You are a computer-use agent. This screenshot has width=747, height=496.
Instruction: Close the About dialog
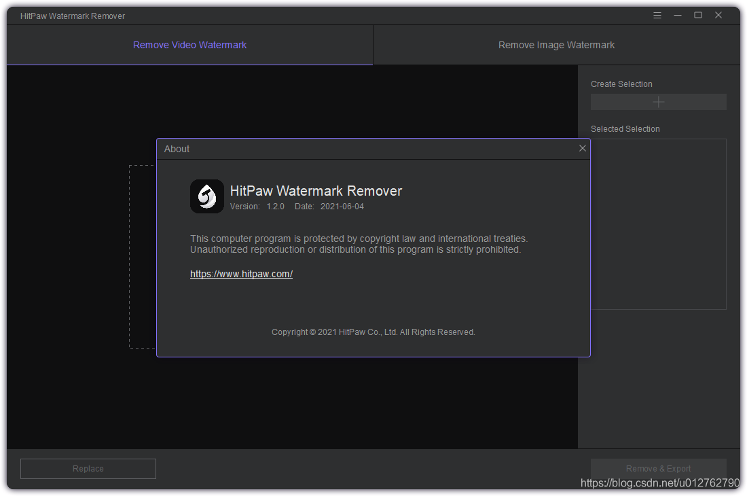point(582,148)
